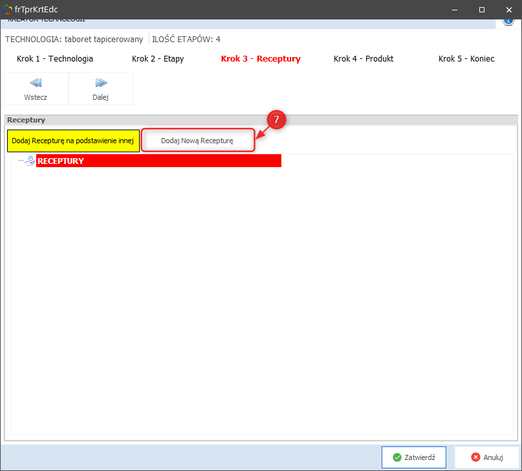Confirm with the Zatwierdź button
This screenshot has width=522, height=471.
(x=414, y=457)
